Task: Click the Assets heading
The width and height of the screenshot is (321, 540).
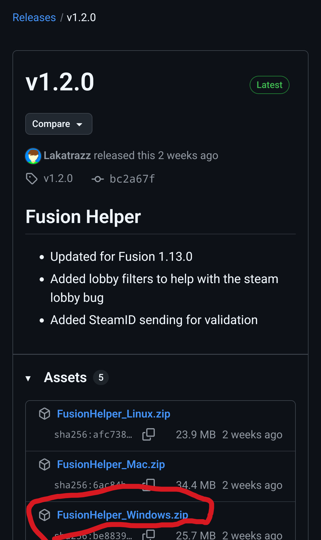Action: 65,378
